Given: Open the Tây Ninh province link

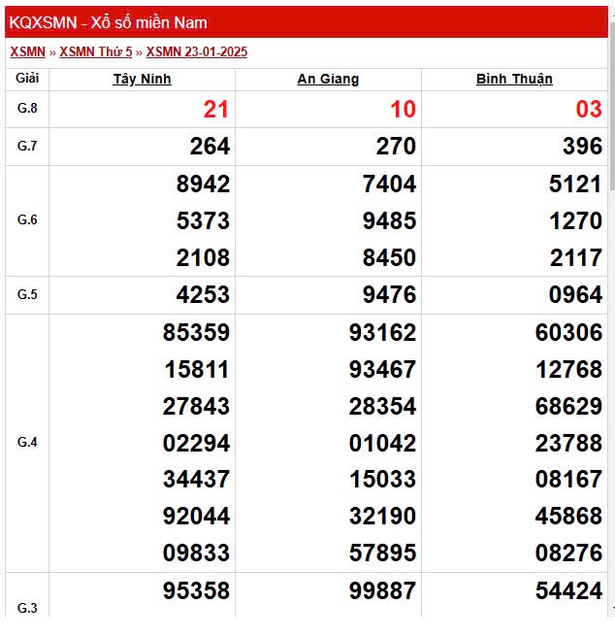Looking at the screenshot, I should click(x=142, y=80).
